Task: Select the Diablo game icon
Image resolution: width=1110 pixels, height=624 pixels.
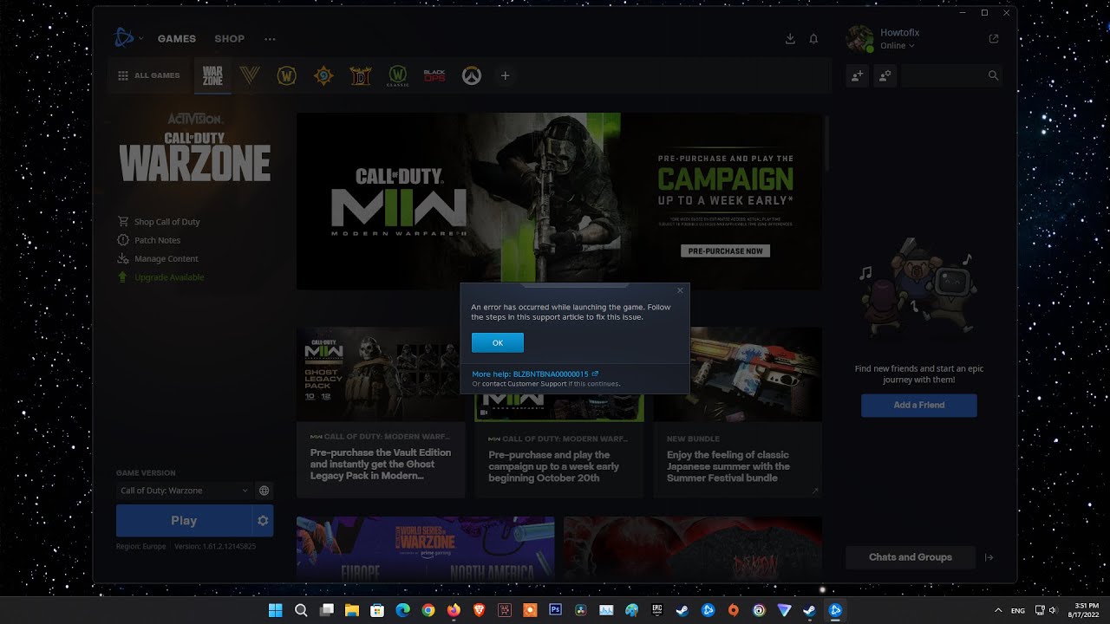Action: 360,75
